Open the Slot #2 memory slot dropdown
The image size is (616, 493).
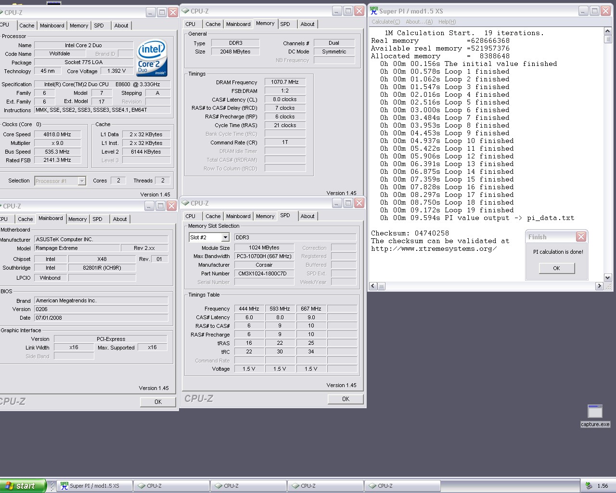pos(225,237)
